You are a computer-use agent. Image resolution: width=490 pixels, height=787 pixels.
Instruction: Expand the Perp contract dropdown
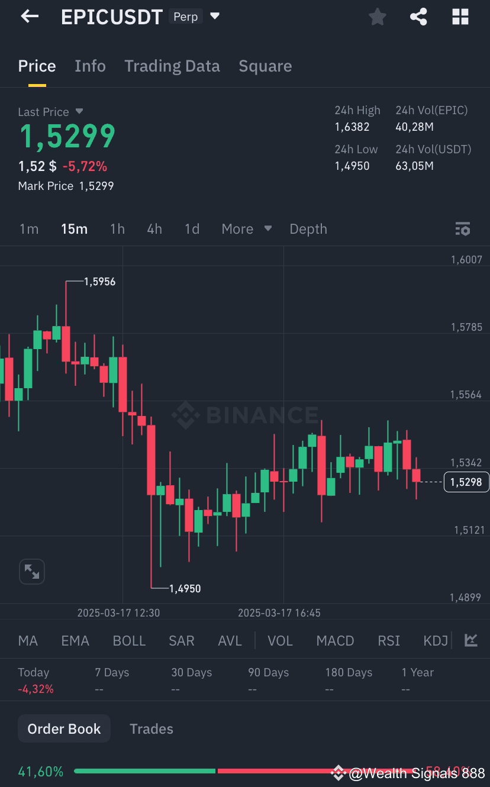pos(214,17)
